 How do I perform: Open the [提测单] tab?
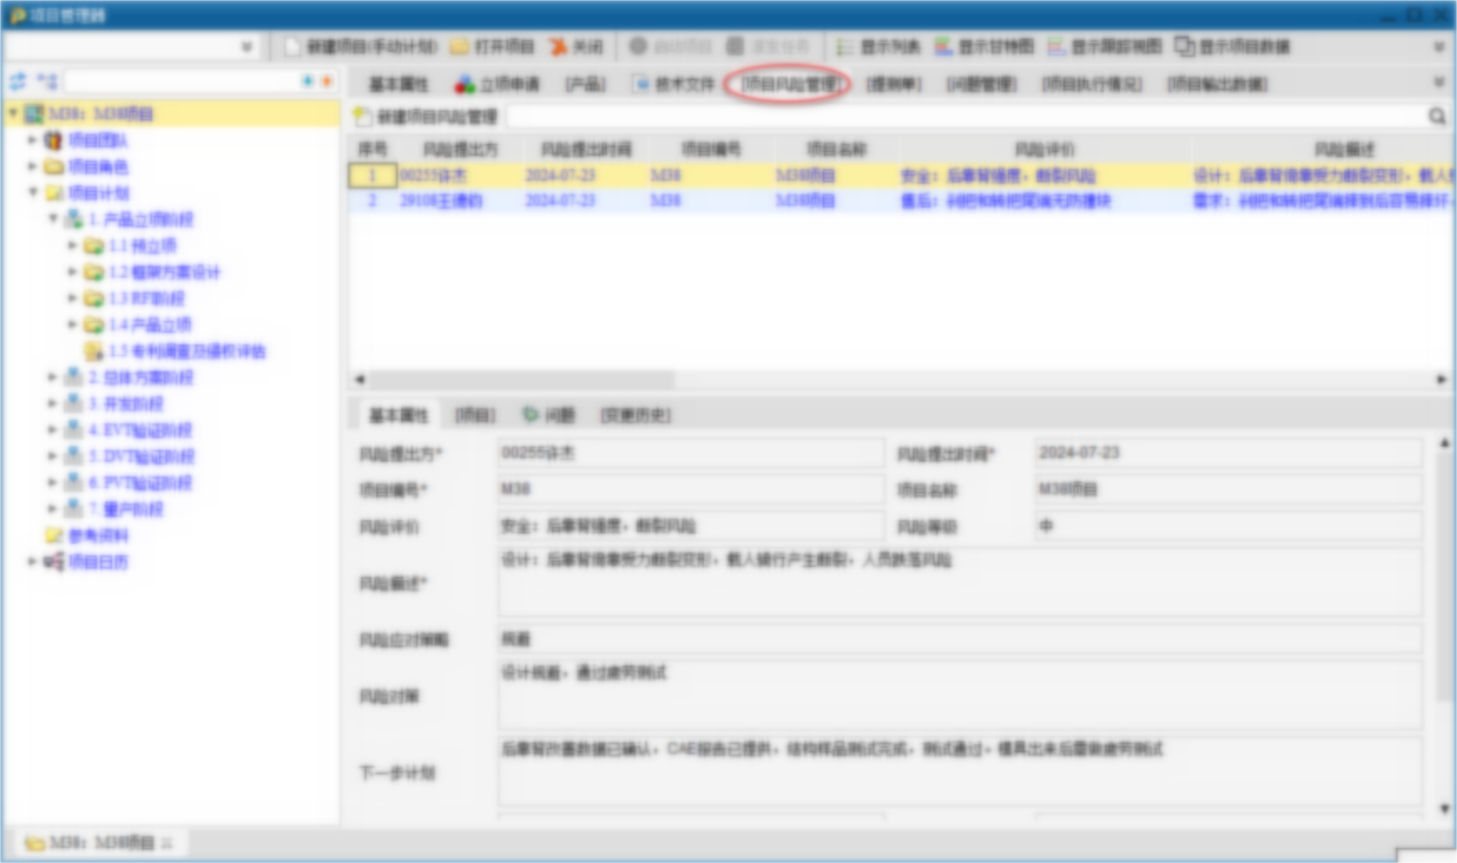894,84
